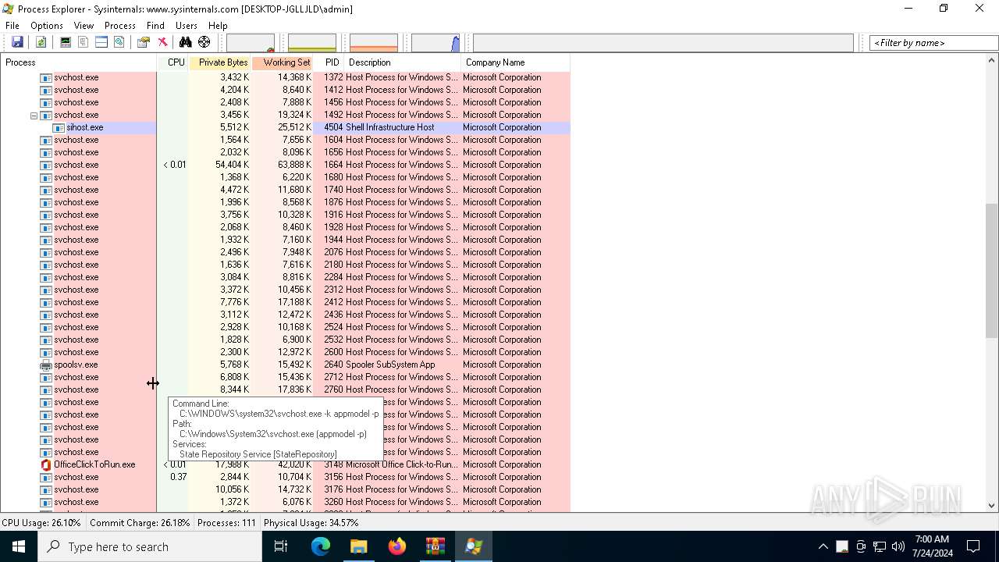The image size is (999, 562).
Task: Open the View menu
Action: click(x=84, y=26)
